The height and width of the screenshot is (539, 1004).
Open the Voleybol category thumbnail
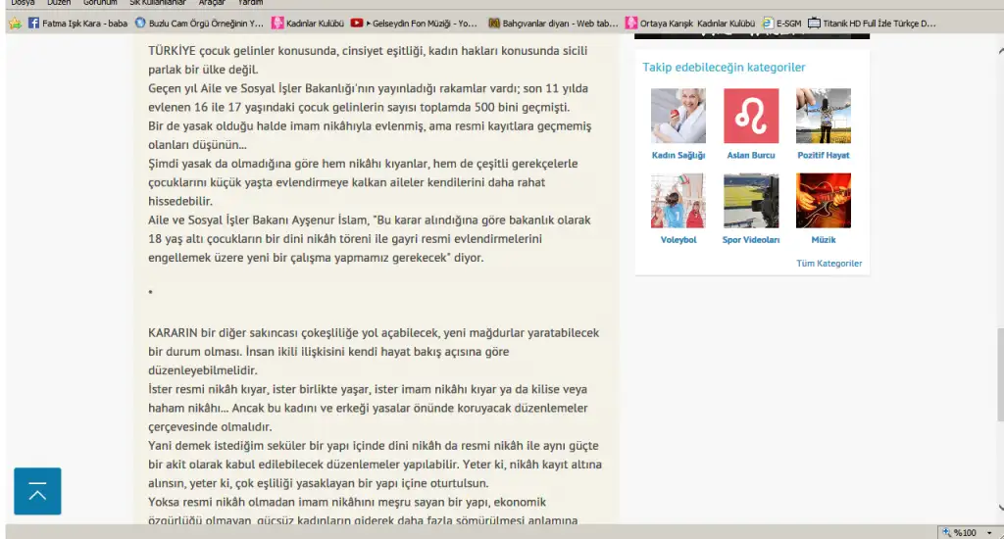point(678,200)
